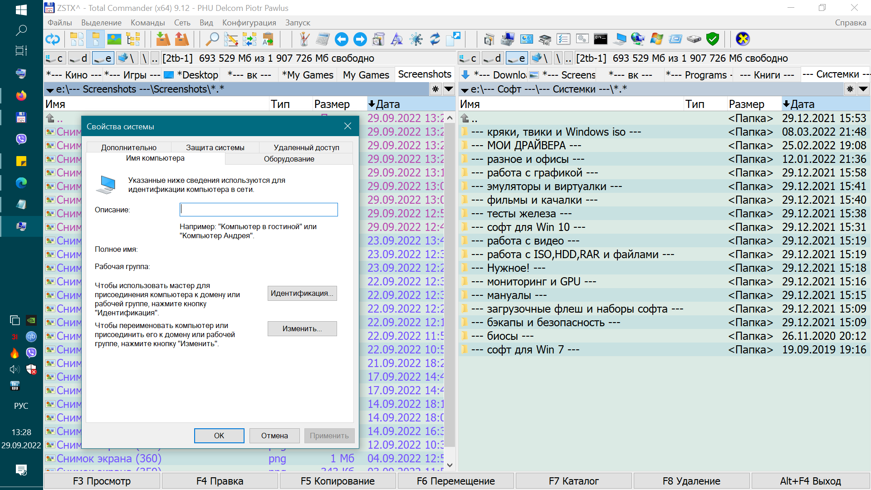
Task: Click the Pack files toolbar icon
Action: (x=163, y=39)
